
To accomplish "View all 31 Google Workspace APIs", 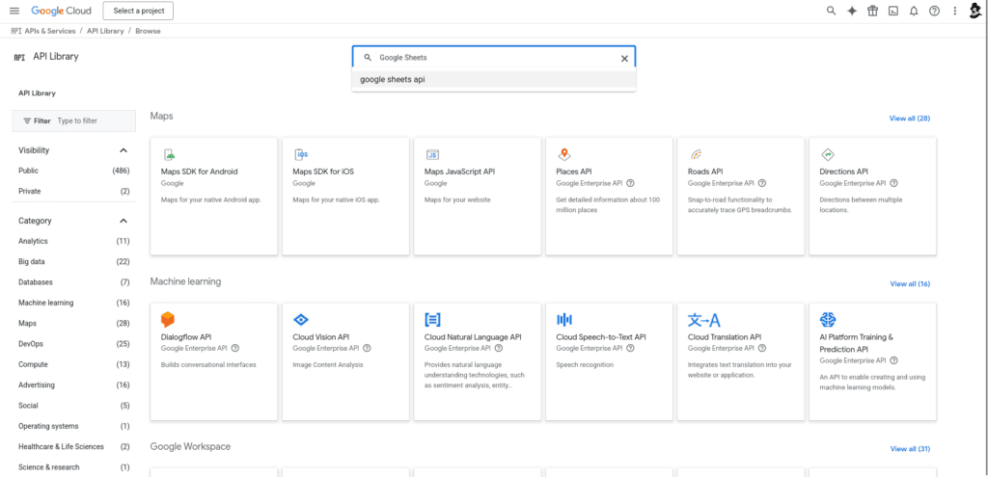I will click(x=910, y=449).
